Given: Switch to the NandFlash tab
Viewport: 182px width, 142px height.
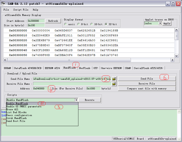Looking at the screenshot, I should [69, 68].
